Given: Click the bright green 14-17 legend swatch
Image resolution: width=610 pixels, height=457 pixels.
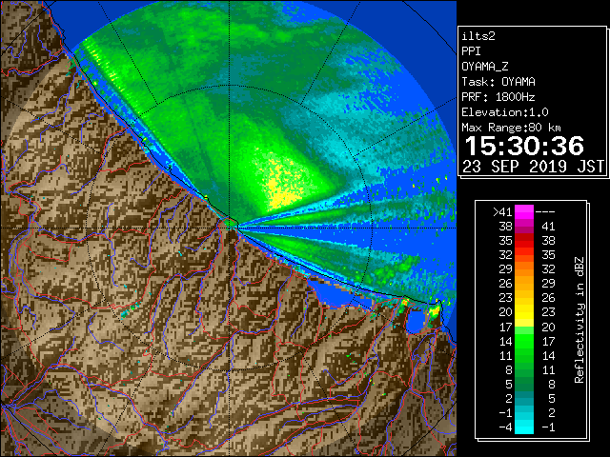Looking at the screenshot, I should click(524, 341).
